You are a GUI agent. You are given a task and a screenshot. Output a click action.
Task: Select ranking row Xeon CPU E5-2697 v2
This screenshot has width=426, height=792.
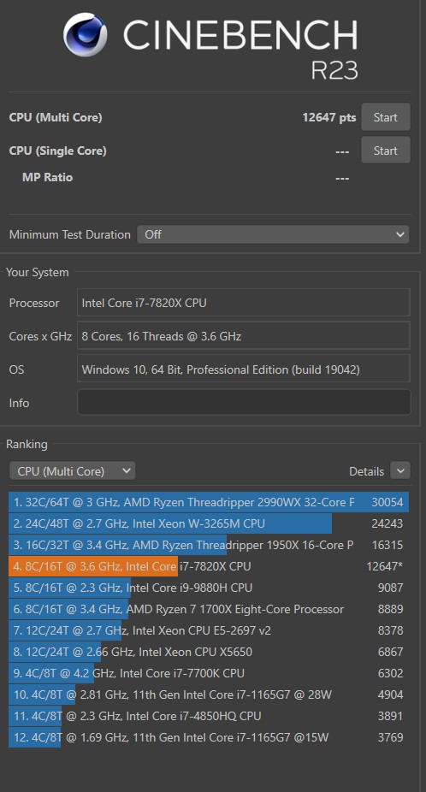point(209,630)
